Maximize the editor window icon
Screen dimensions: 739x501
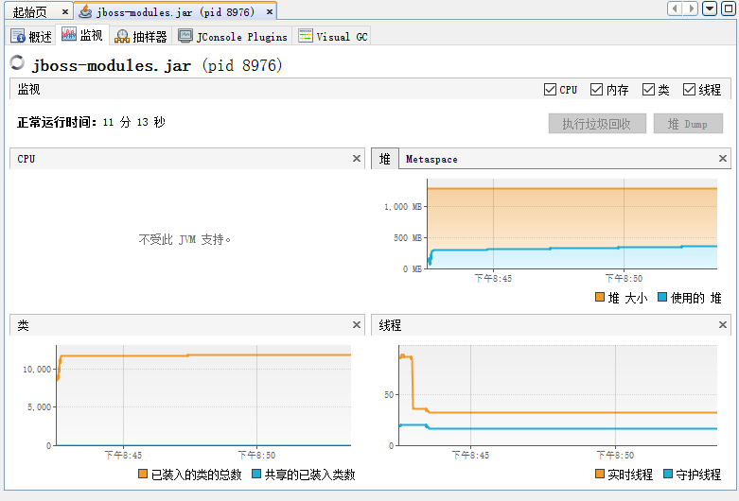pyautogui.click(x=729, y=9)
